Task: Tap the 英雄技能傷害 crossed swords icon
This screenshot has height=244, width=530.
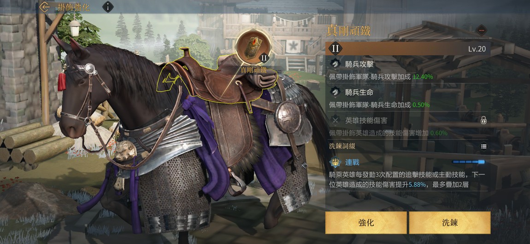Action: pos(335,120)
